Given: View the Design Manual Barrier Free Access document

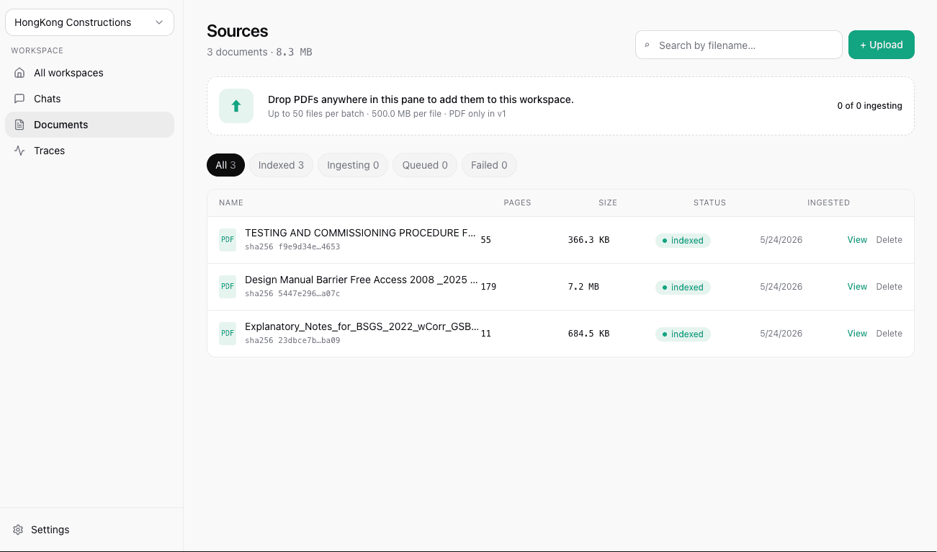Looking at the screenshot, I should pos(857,287).
